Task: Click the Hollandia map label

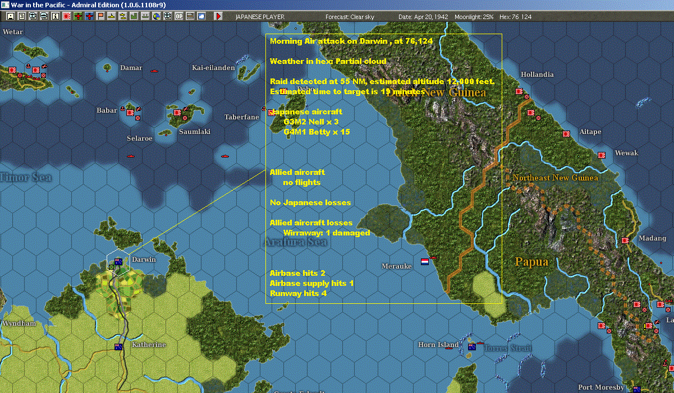Action: click(537, 75)
